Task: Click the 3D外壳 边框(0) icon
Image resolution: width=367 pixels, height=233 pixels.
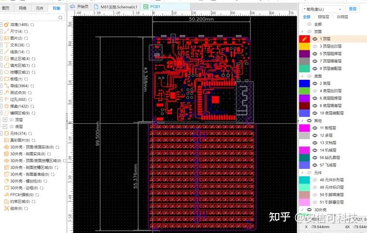Action: click(x=7, y=188)
